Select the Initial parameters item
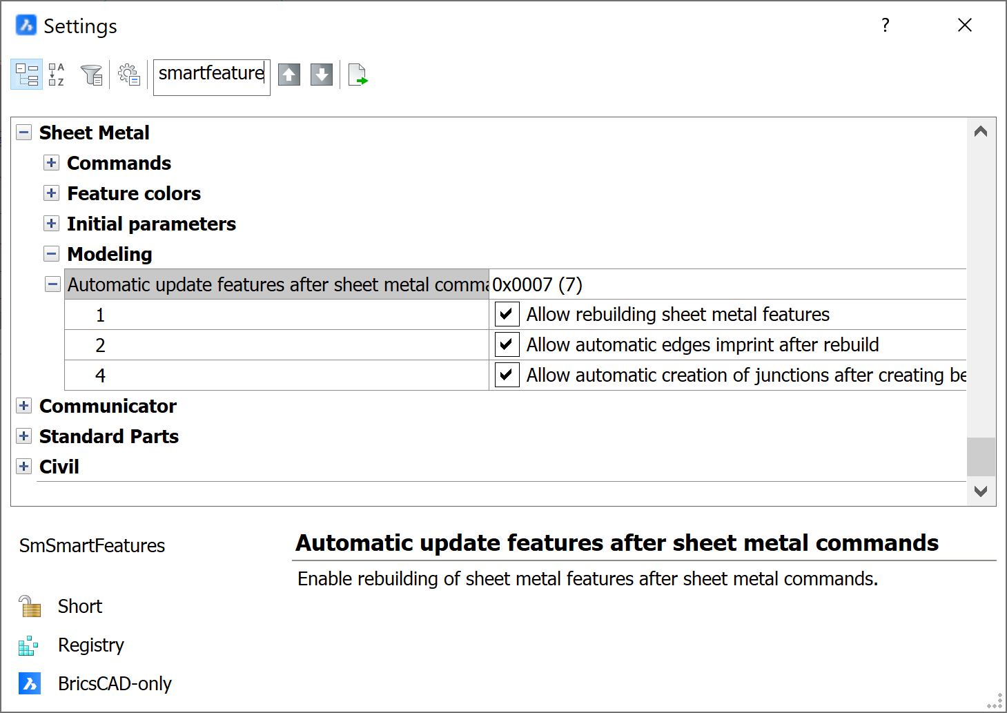The height and width of the screenshot is (713, 1007). (x=151, y=224)
